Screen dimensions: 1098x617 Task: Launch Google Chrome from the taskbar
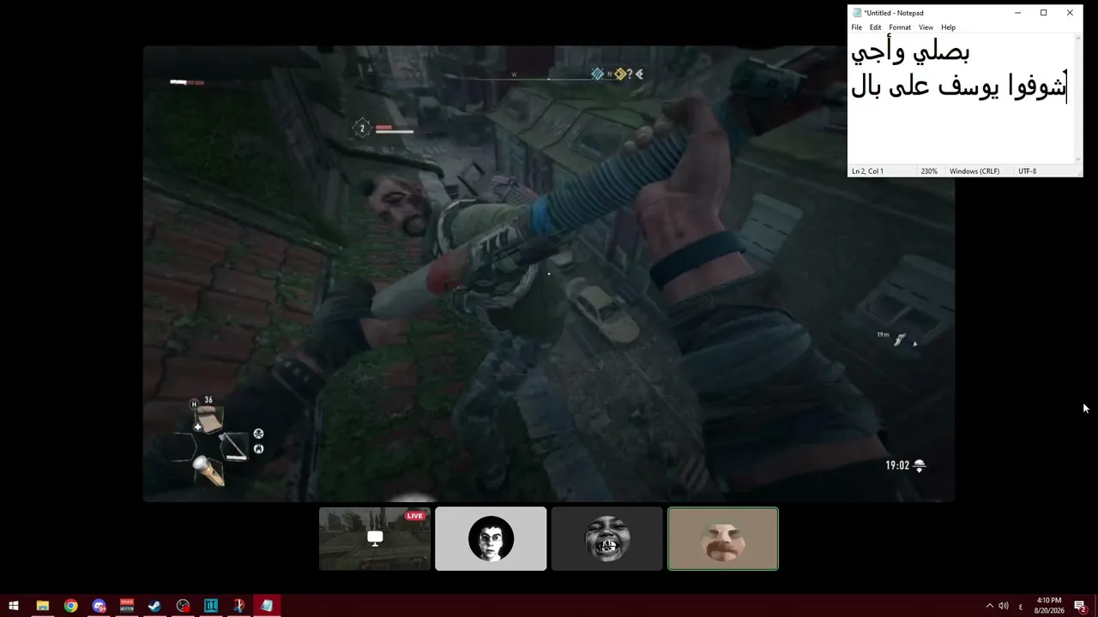(x=70, y=606)
